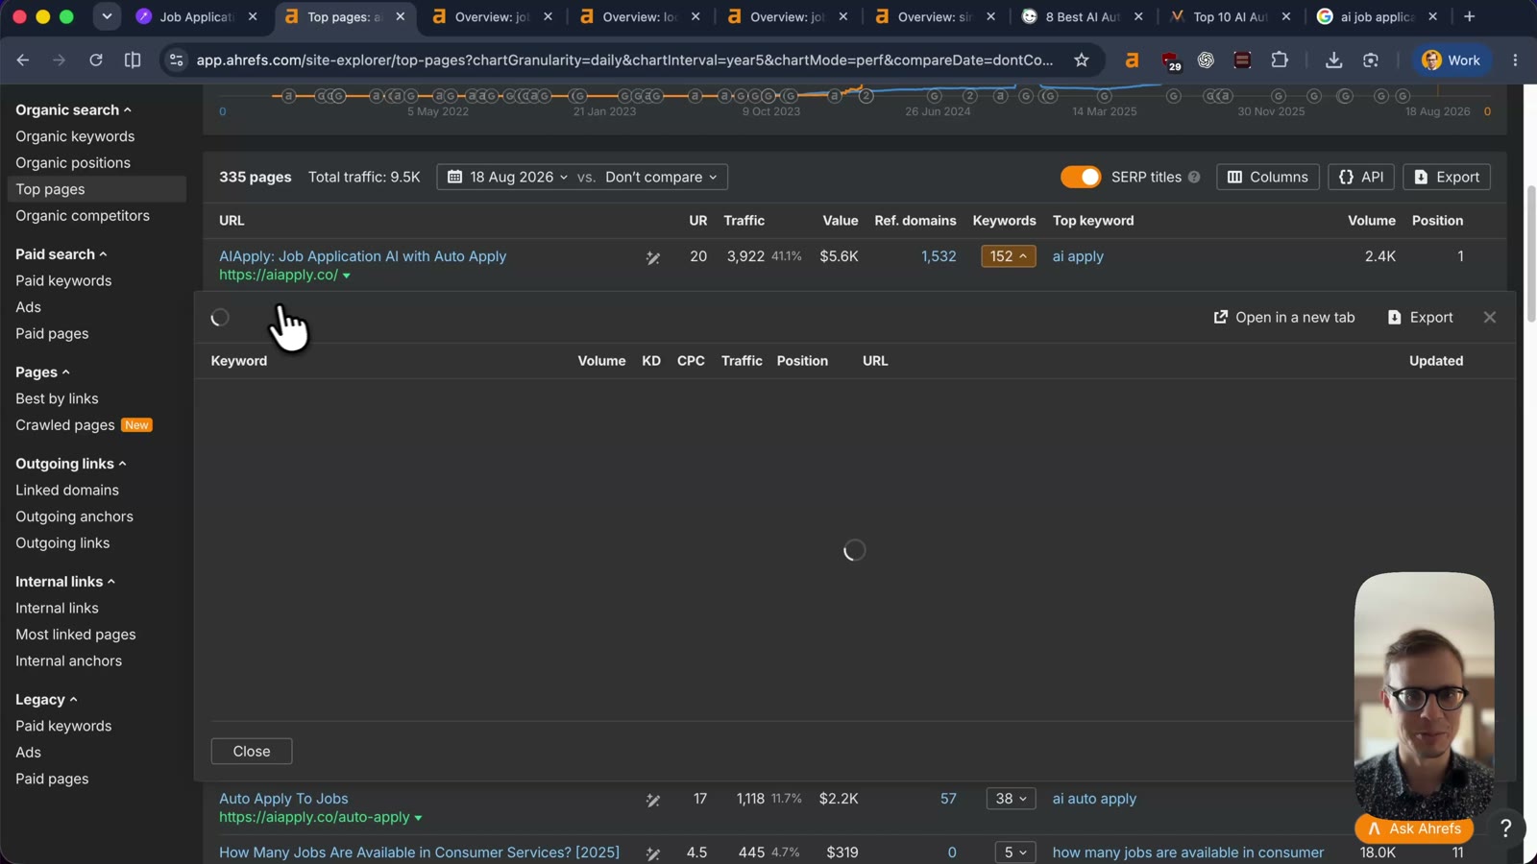
Task: Sort the table by the Traffic column header
Action: point(744,221)
